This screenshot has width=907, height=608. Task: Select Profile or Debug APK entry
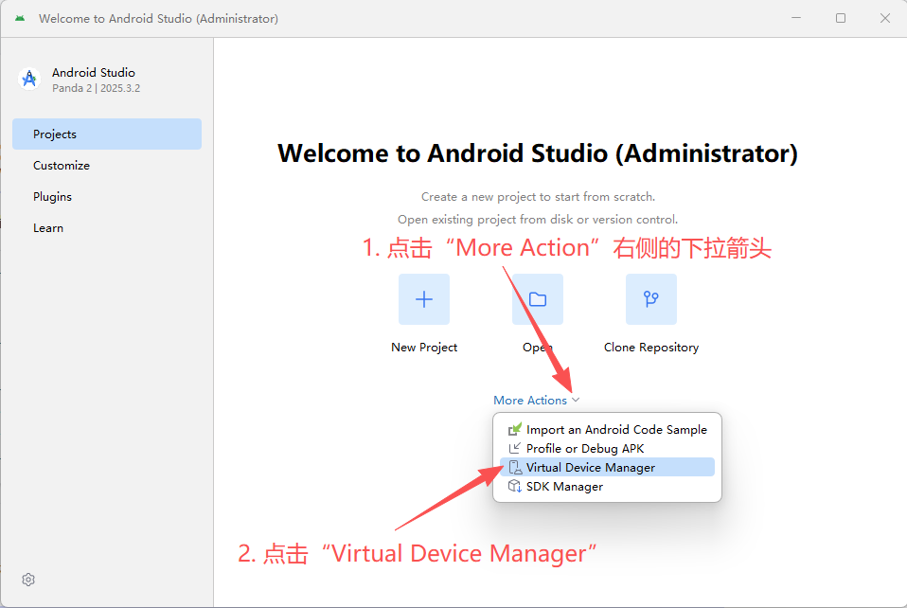pyautogui.click(x=607, y=448)
